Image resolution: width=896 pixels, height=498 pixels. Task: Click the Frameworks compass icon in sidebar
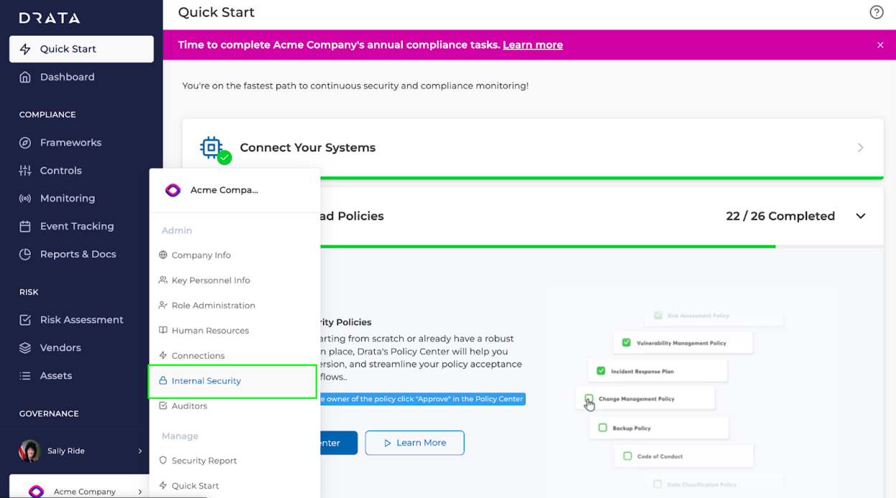pos(25,143)
